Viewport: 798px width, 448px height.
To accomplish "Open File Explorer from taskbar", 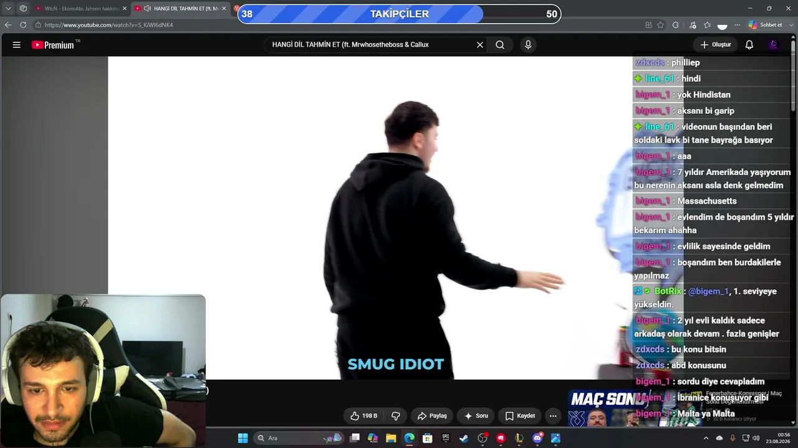I will (391, 438).
